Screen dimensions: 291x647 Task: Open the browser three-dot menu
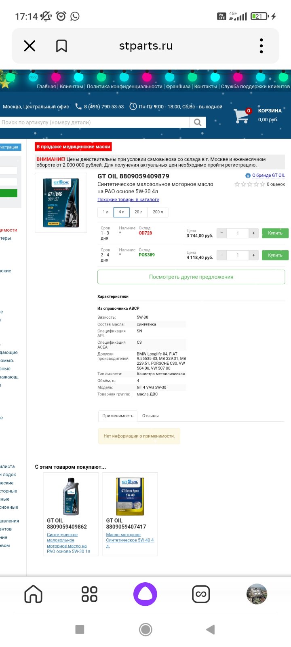tap(261, 46)
